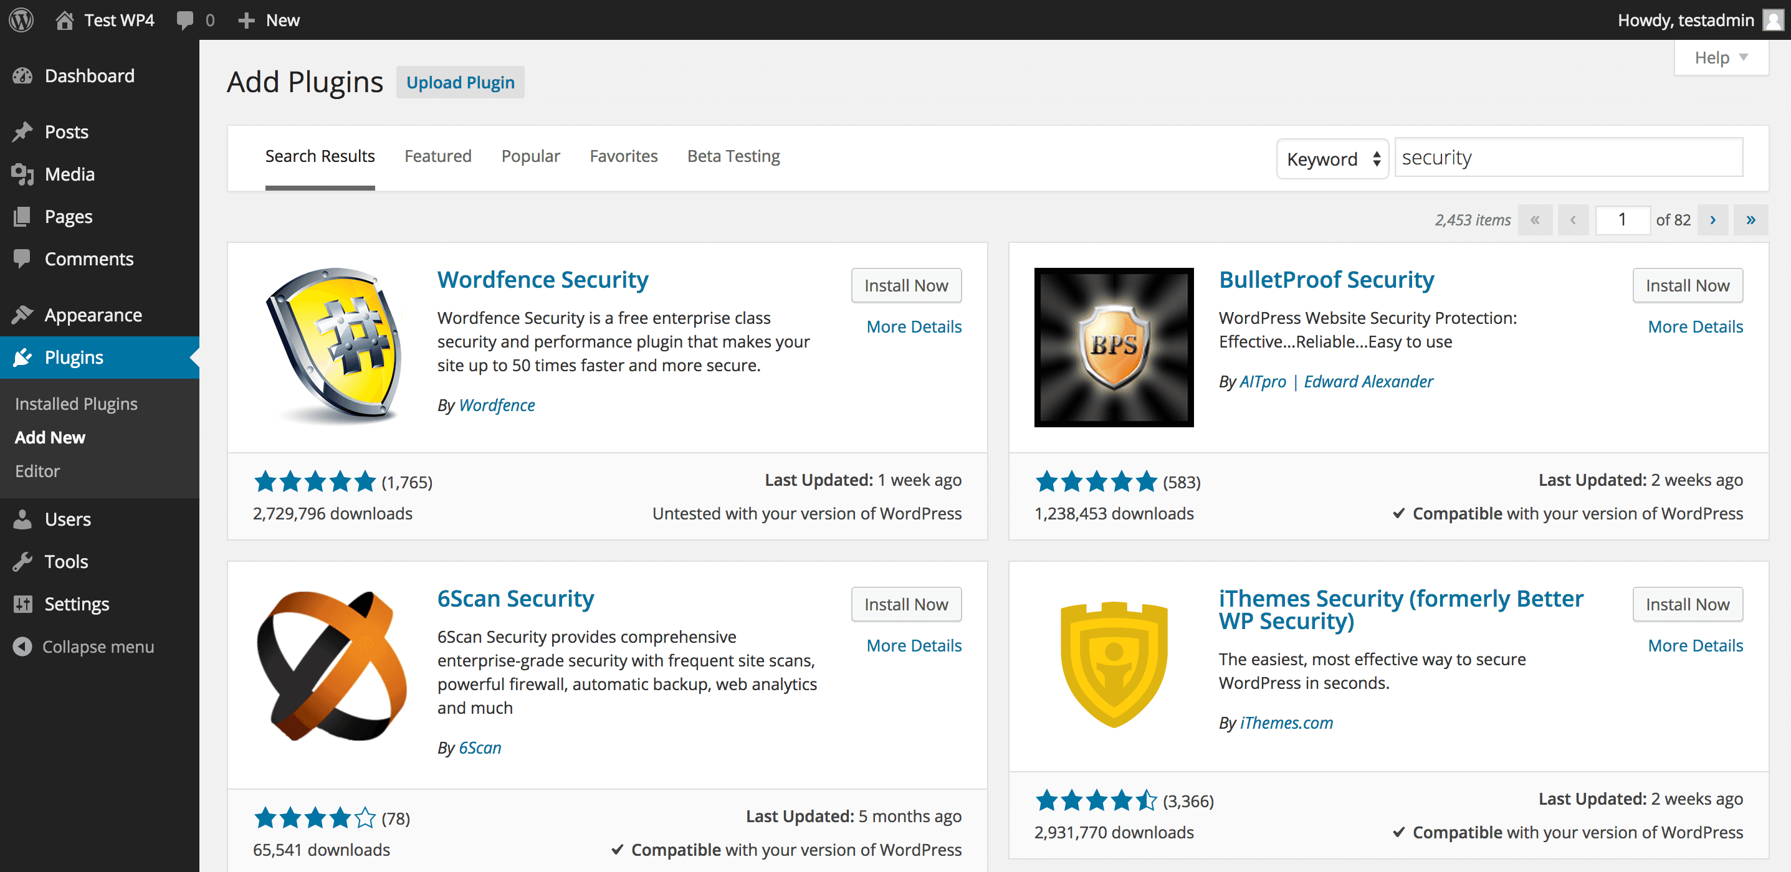This screenshot has height=872, width=1791.
Task: Install 6Scan Security now
Action: point(906,605)
